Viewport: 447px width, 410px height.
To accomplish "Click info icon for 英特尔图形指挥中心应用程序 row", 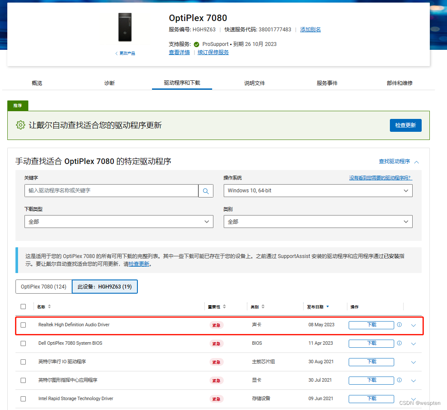I will click(399, 380).
